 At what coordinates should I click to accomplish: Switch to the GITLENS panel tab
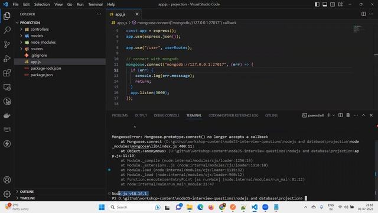point(271,115)
